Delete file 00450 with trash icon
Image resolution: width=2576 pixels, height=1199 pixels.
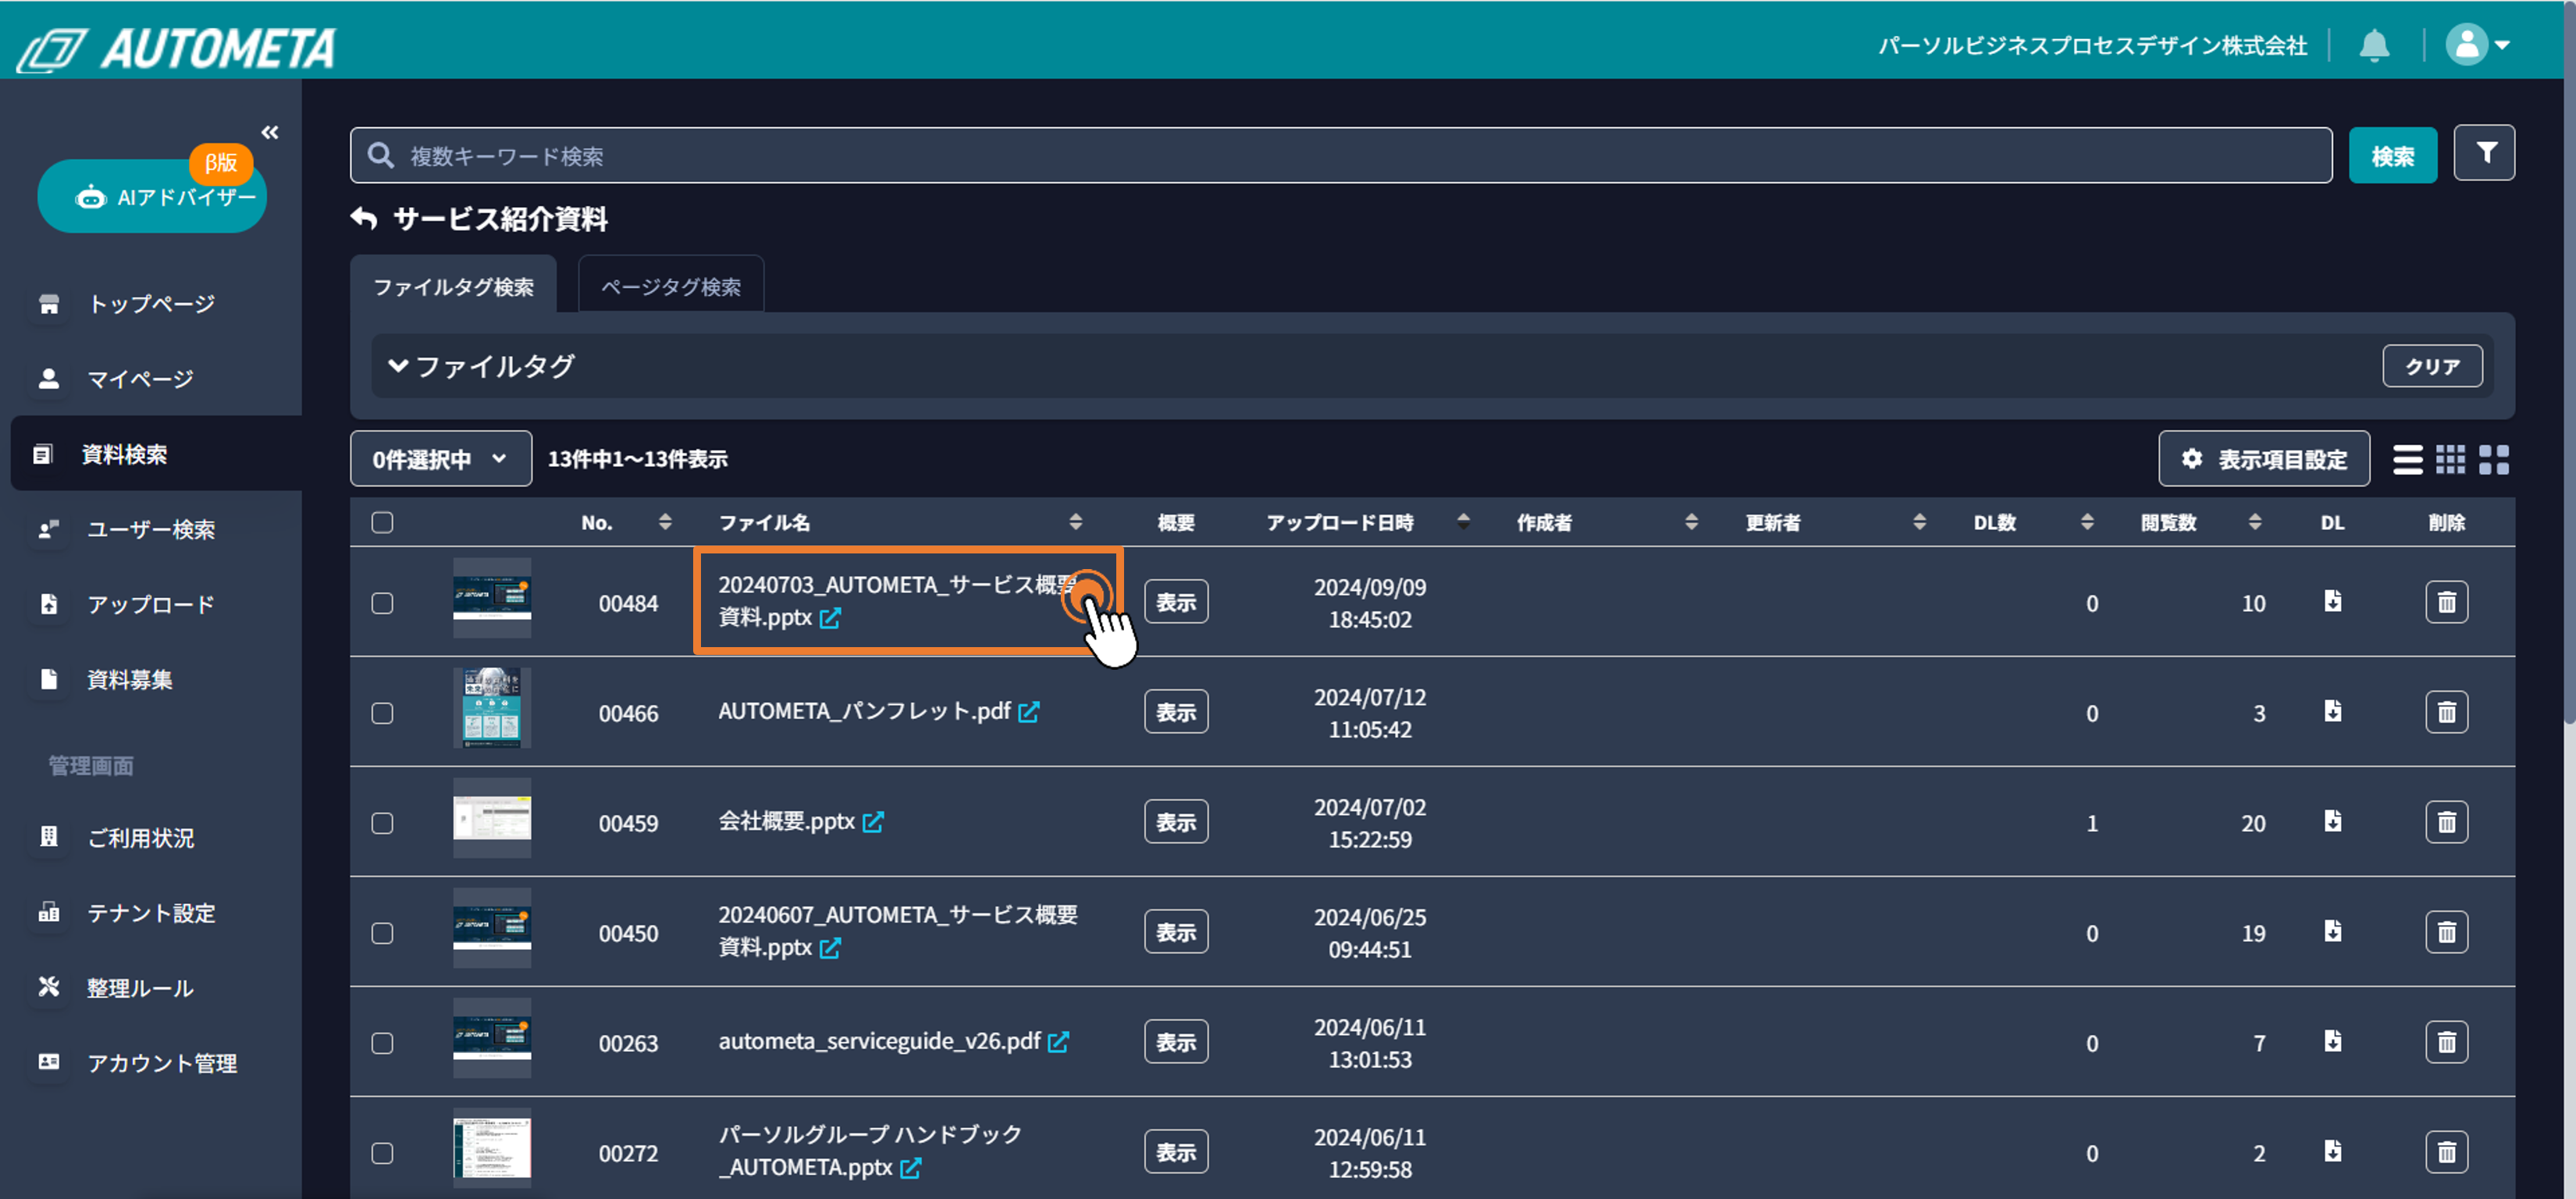tap(2447, 932)
